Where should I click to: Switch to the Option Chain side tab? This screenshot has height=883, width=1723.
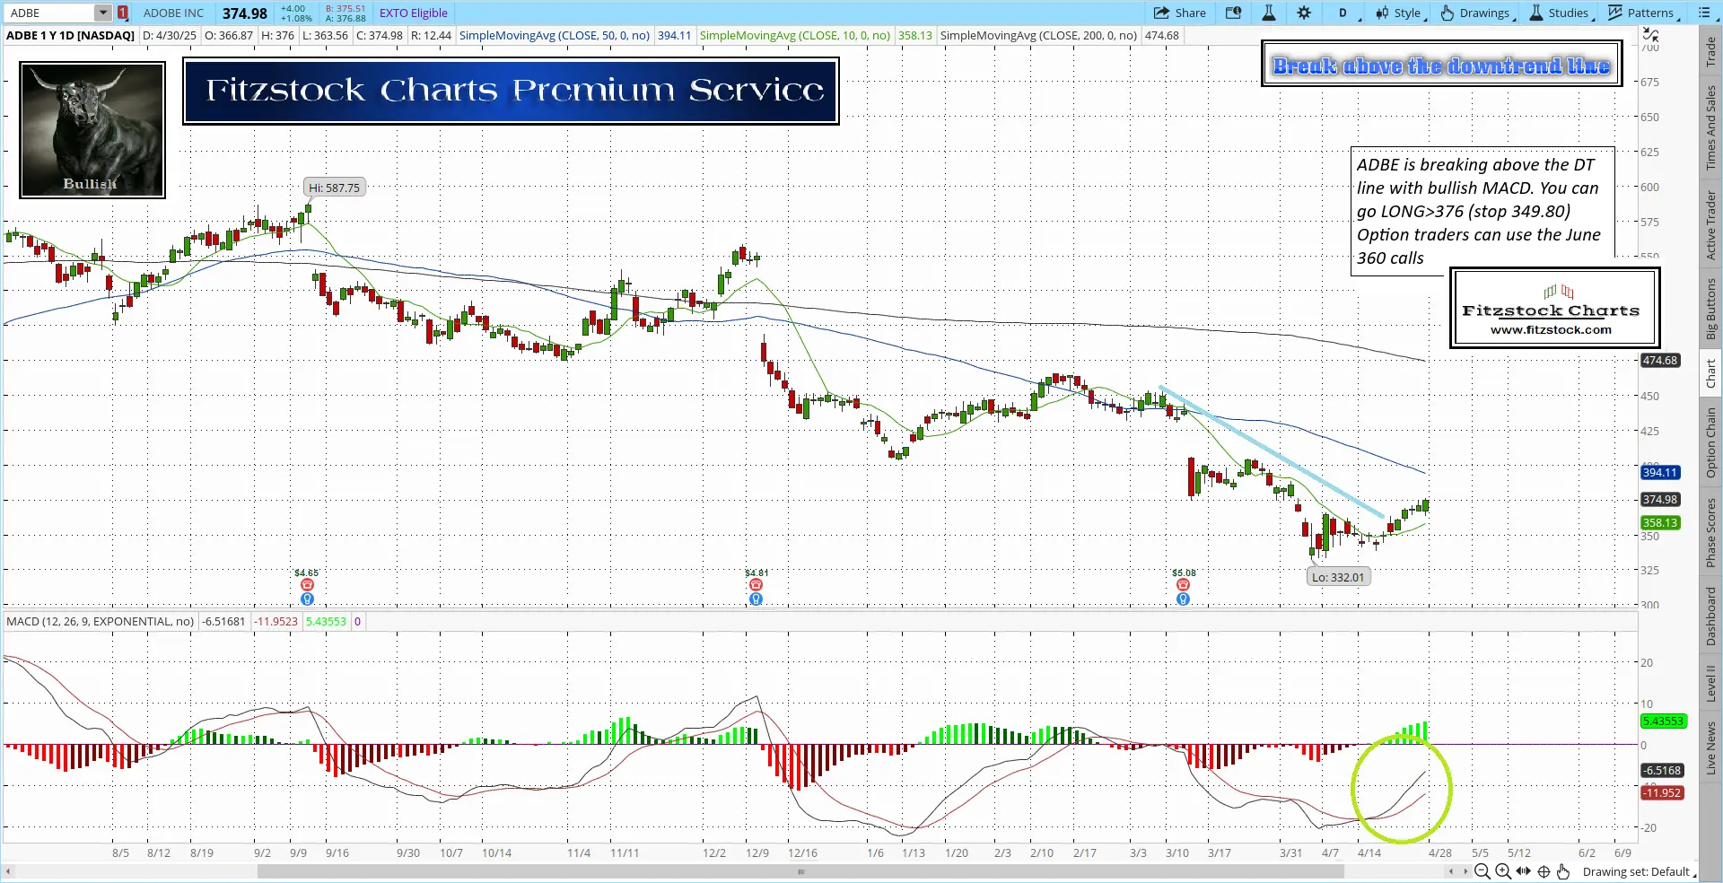(x=1711, y=442)
